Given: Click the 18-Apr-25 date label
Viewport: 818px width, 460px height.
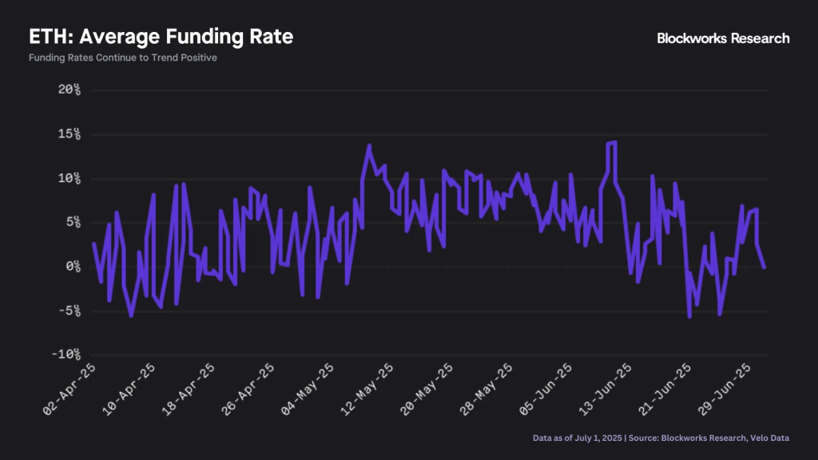Looking at the screenshot, I should [x=189, y=390].
